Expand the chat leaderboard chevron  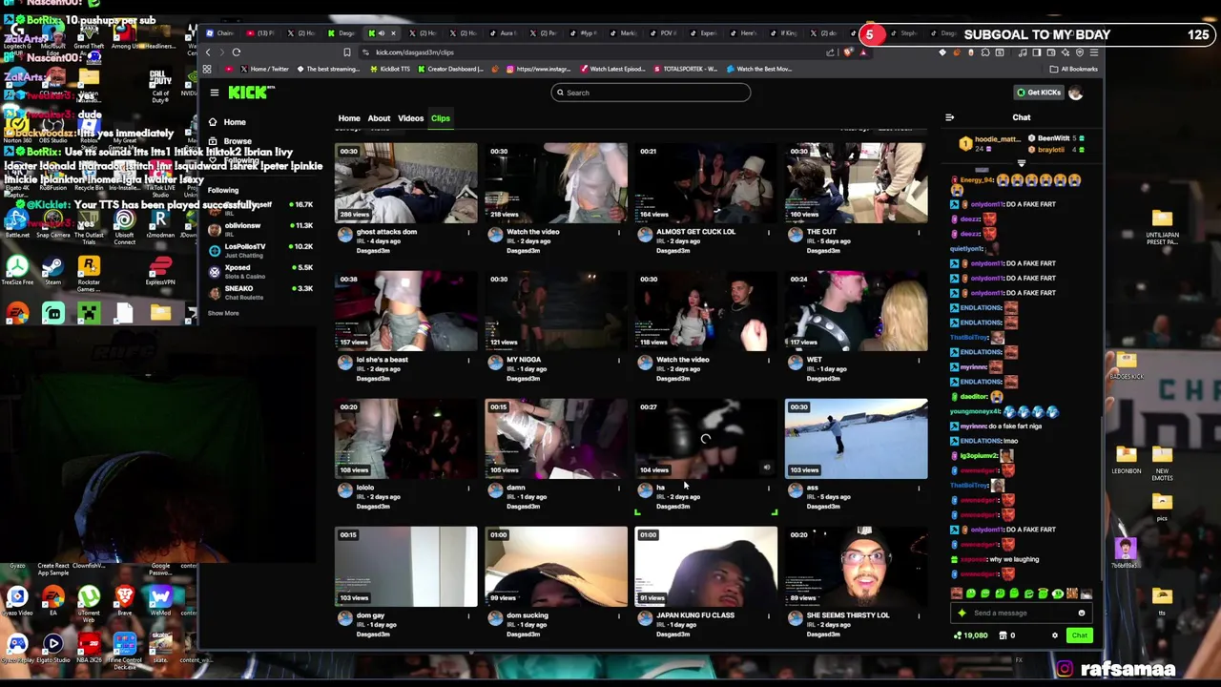1021,164
